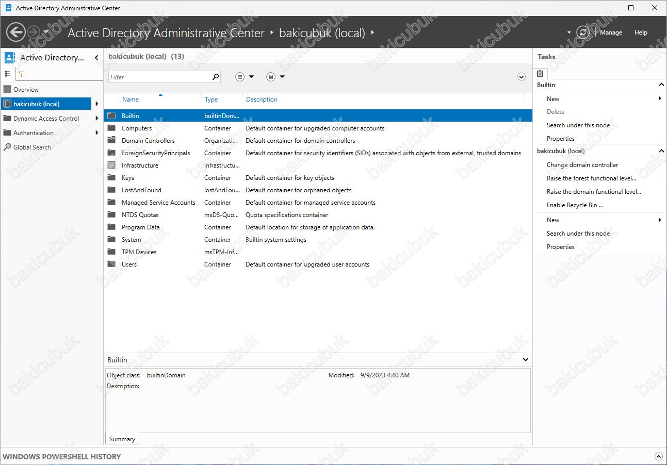
Task: Click the TPM Devices folder icon
Action: (x=111, y=252)
